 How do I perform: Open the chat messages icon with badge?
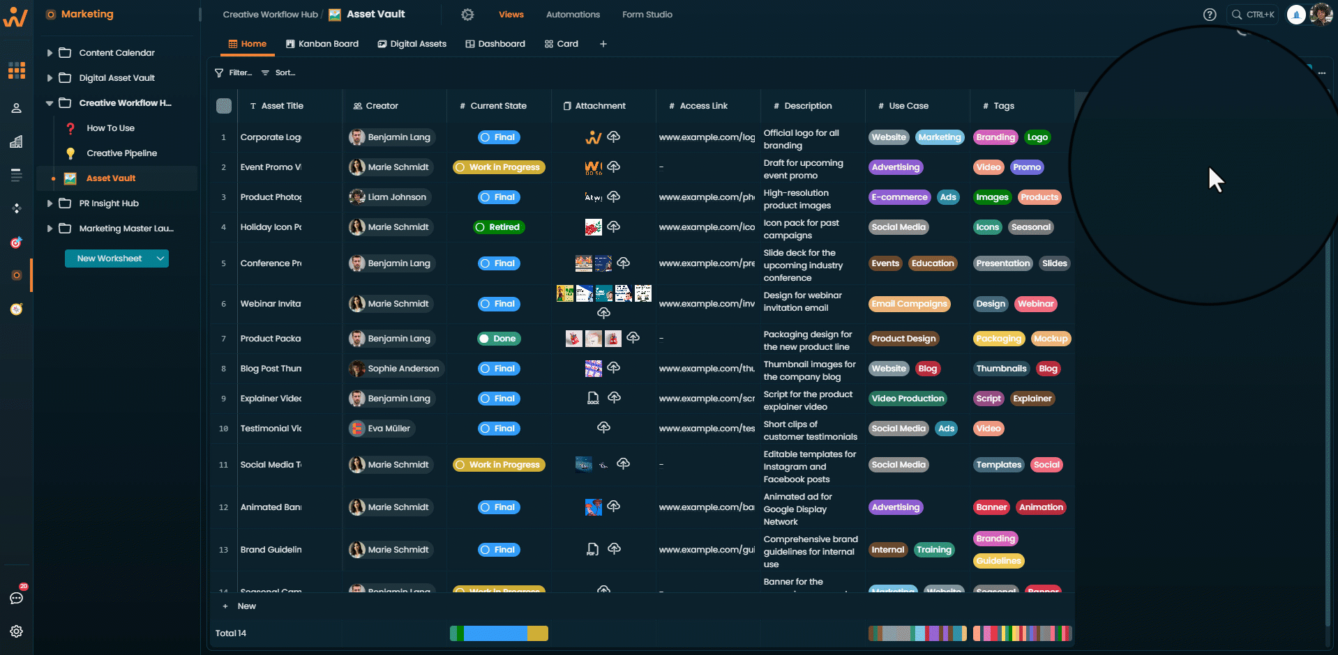[17, 598]
